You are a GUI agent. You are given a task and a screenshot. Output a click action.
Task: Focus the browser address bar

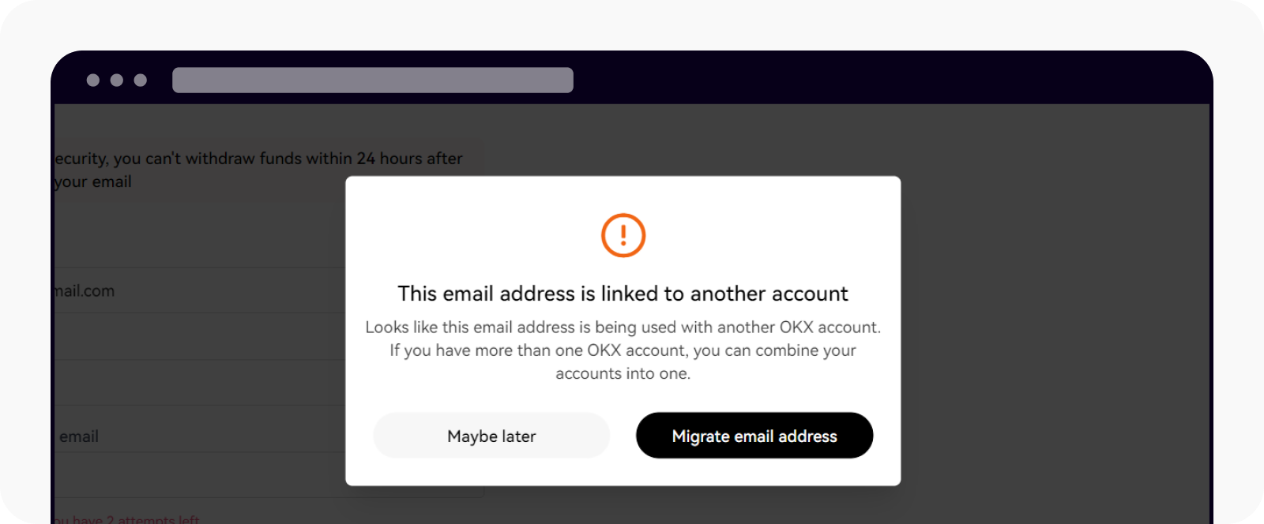pyautogui.click(x=372, y=80)
